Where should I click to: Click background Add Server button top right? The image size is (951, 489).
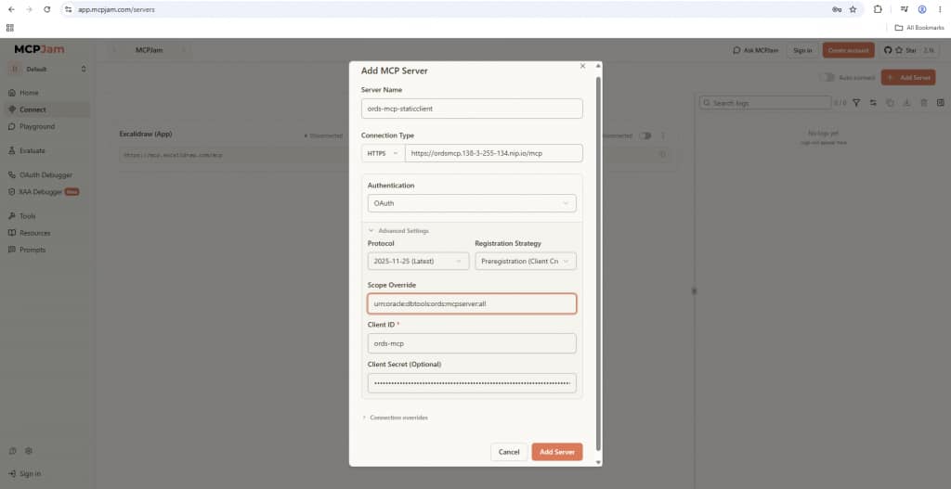tap(908, 78)
